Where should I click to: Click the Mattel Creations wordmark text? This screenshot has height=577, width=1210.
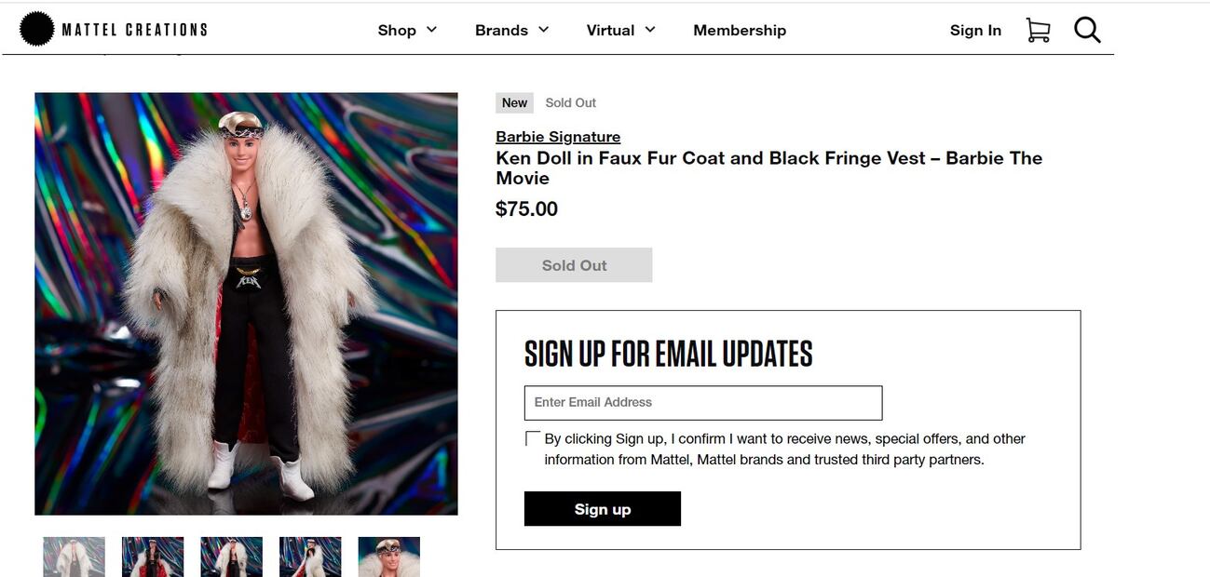[x=134, y=30]
